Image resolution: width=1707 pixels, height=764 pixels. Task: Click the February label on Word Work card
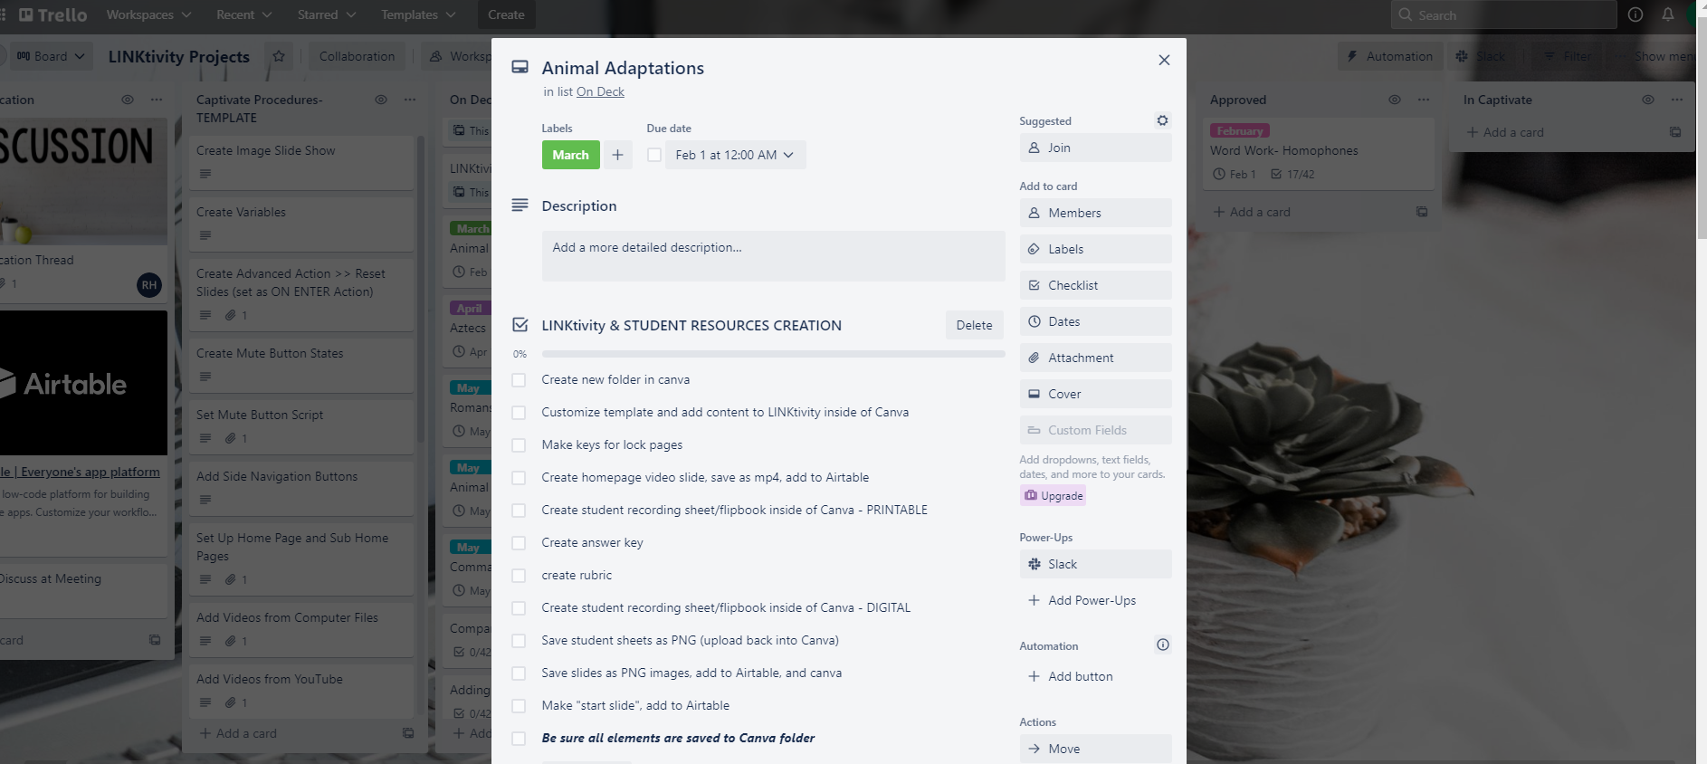pos(1239,130)
